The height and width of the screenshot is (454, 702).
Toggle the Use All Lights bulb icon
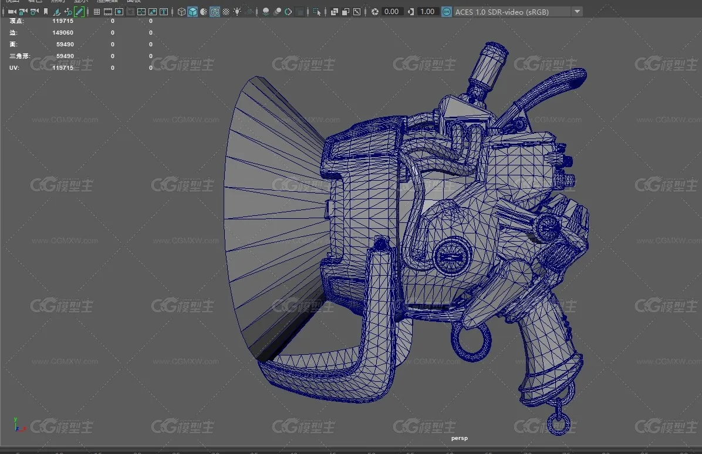[x=237, y=12]
